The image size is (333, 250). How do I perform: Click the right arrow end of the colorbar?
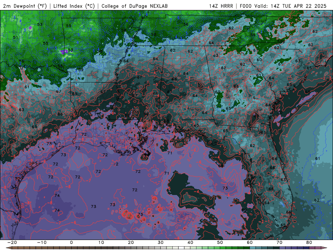325,248
